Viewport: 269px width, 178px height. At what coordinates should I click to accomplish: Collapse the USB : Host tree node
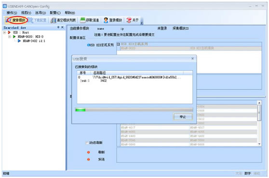[4, 32]
